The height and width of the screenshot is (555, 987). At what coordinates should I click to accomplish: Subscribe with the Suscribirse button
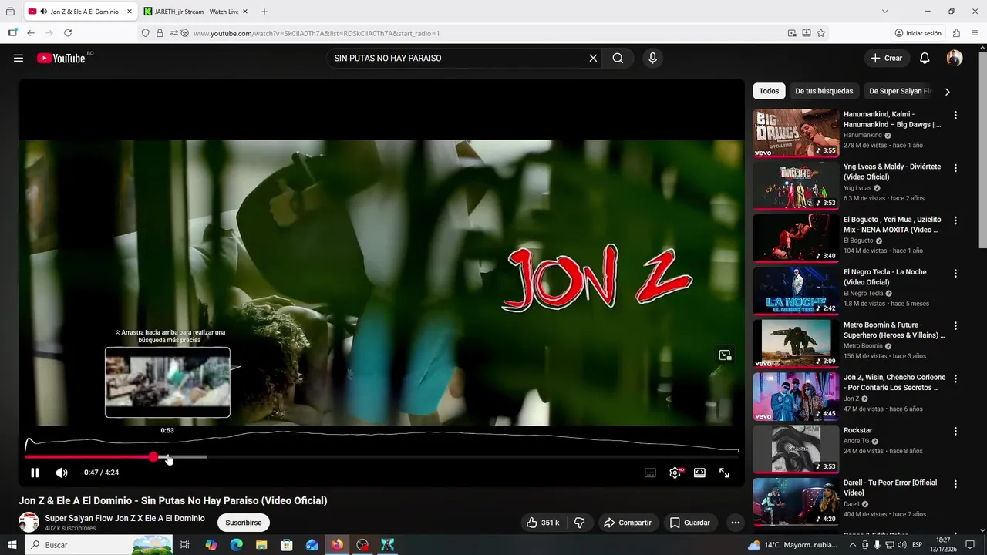click(x=244, y=523)
